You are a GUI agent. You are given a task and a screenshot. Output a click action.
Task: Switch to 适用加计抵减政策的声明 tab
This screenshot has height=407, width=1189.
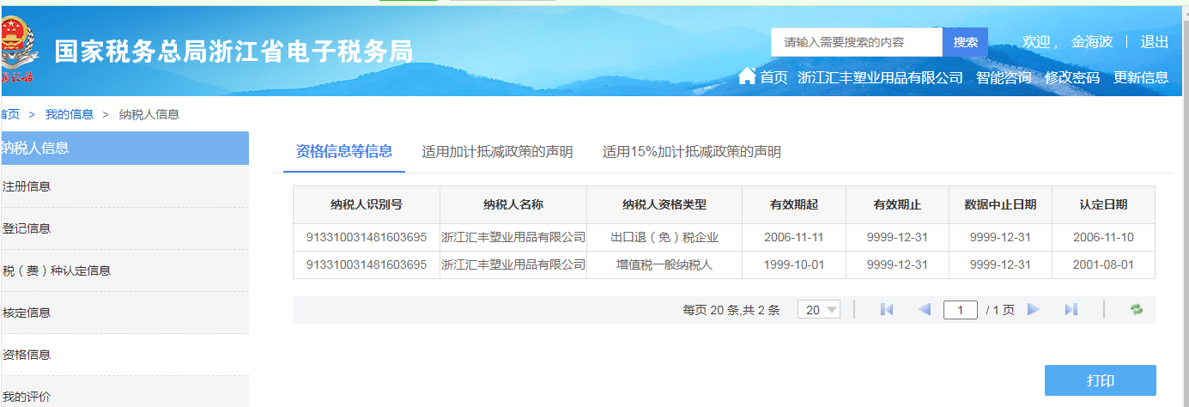pyautogui.click(x=497, y=152)
